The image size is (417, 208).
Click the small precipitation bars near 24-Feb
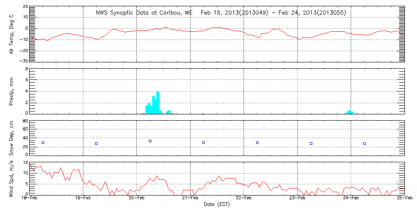click(x=350, y=112)
